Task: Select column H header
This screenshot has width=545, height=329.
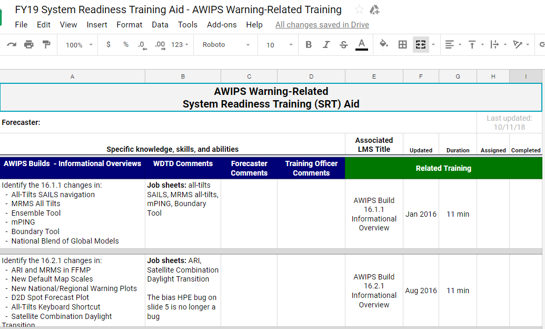Action: 493,76
